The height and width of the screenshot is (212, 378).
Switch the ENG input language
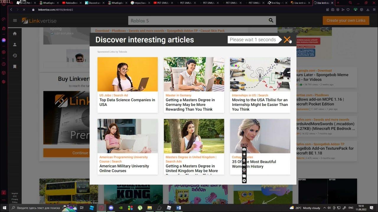(351, 208)
